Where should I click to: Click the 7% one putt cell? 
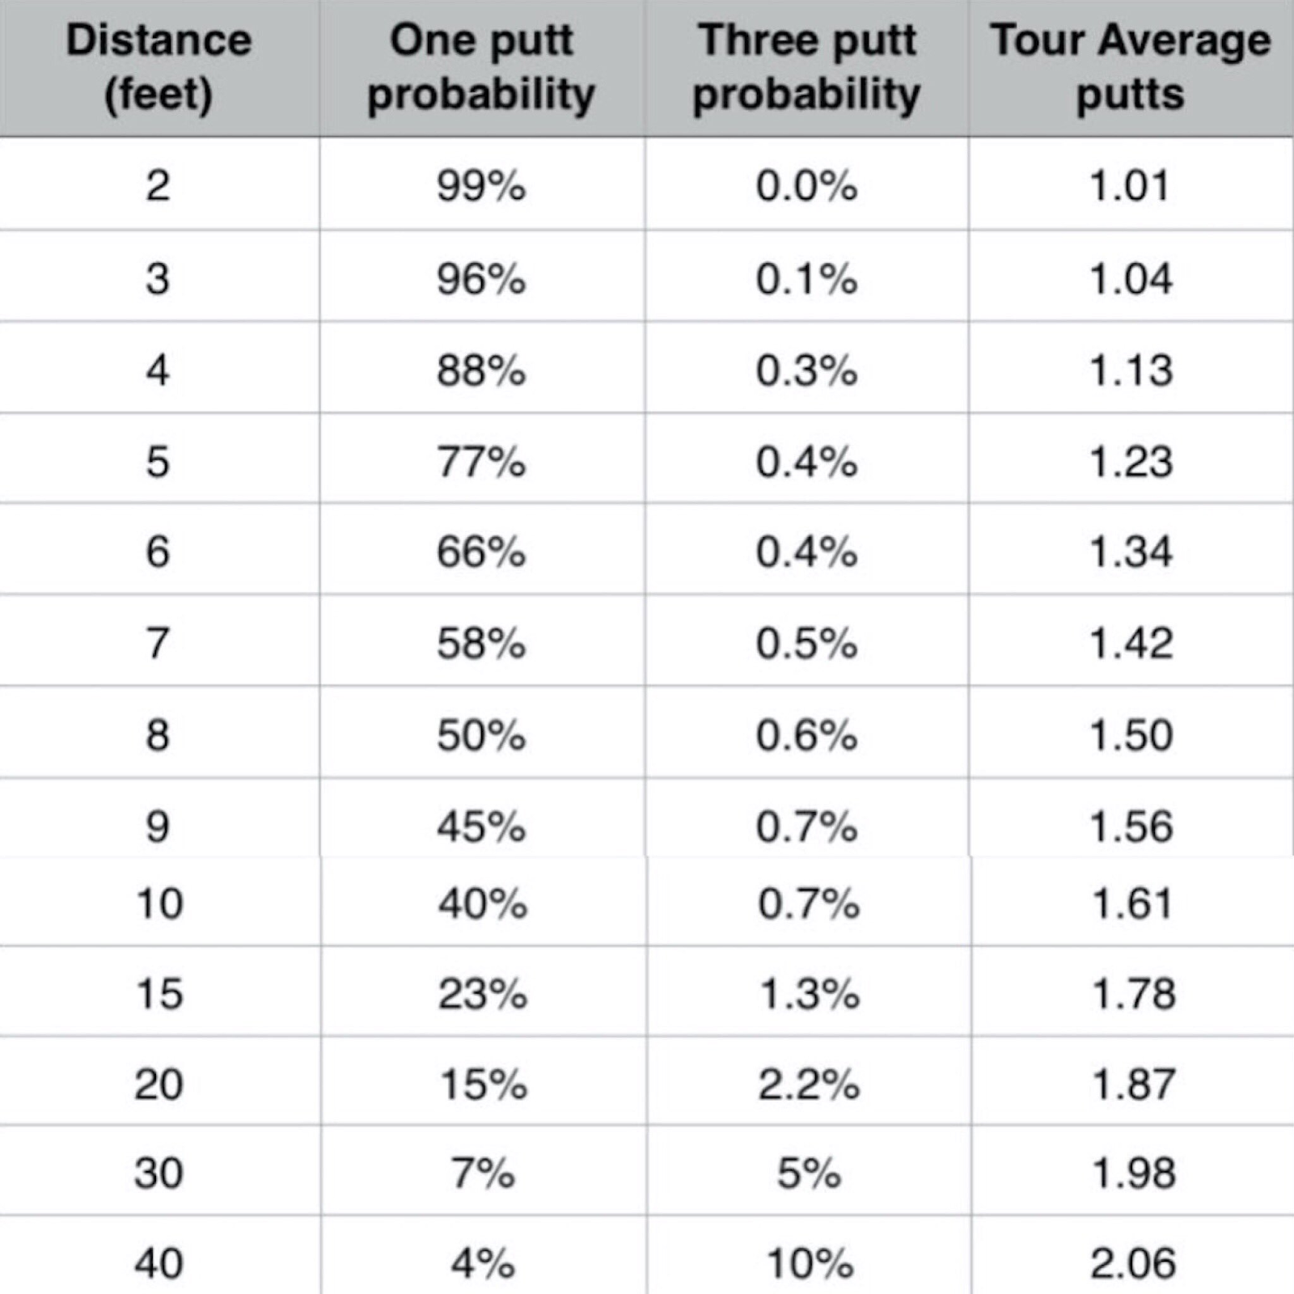pyautogui.click(x=484, y=1172)
